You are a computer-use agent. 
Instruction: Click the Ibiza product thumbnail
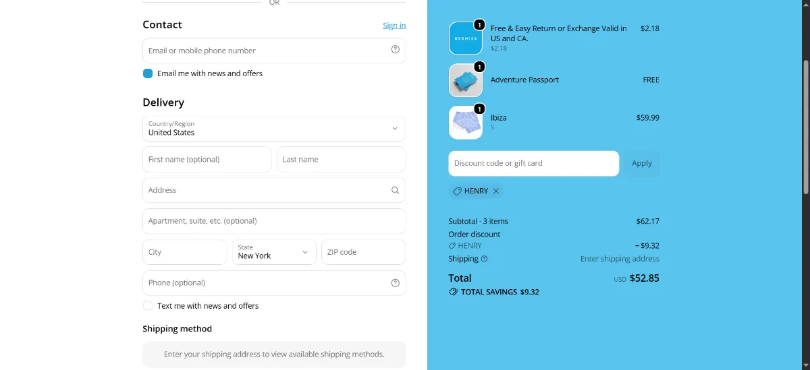click(x=466, y=123)
